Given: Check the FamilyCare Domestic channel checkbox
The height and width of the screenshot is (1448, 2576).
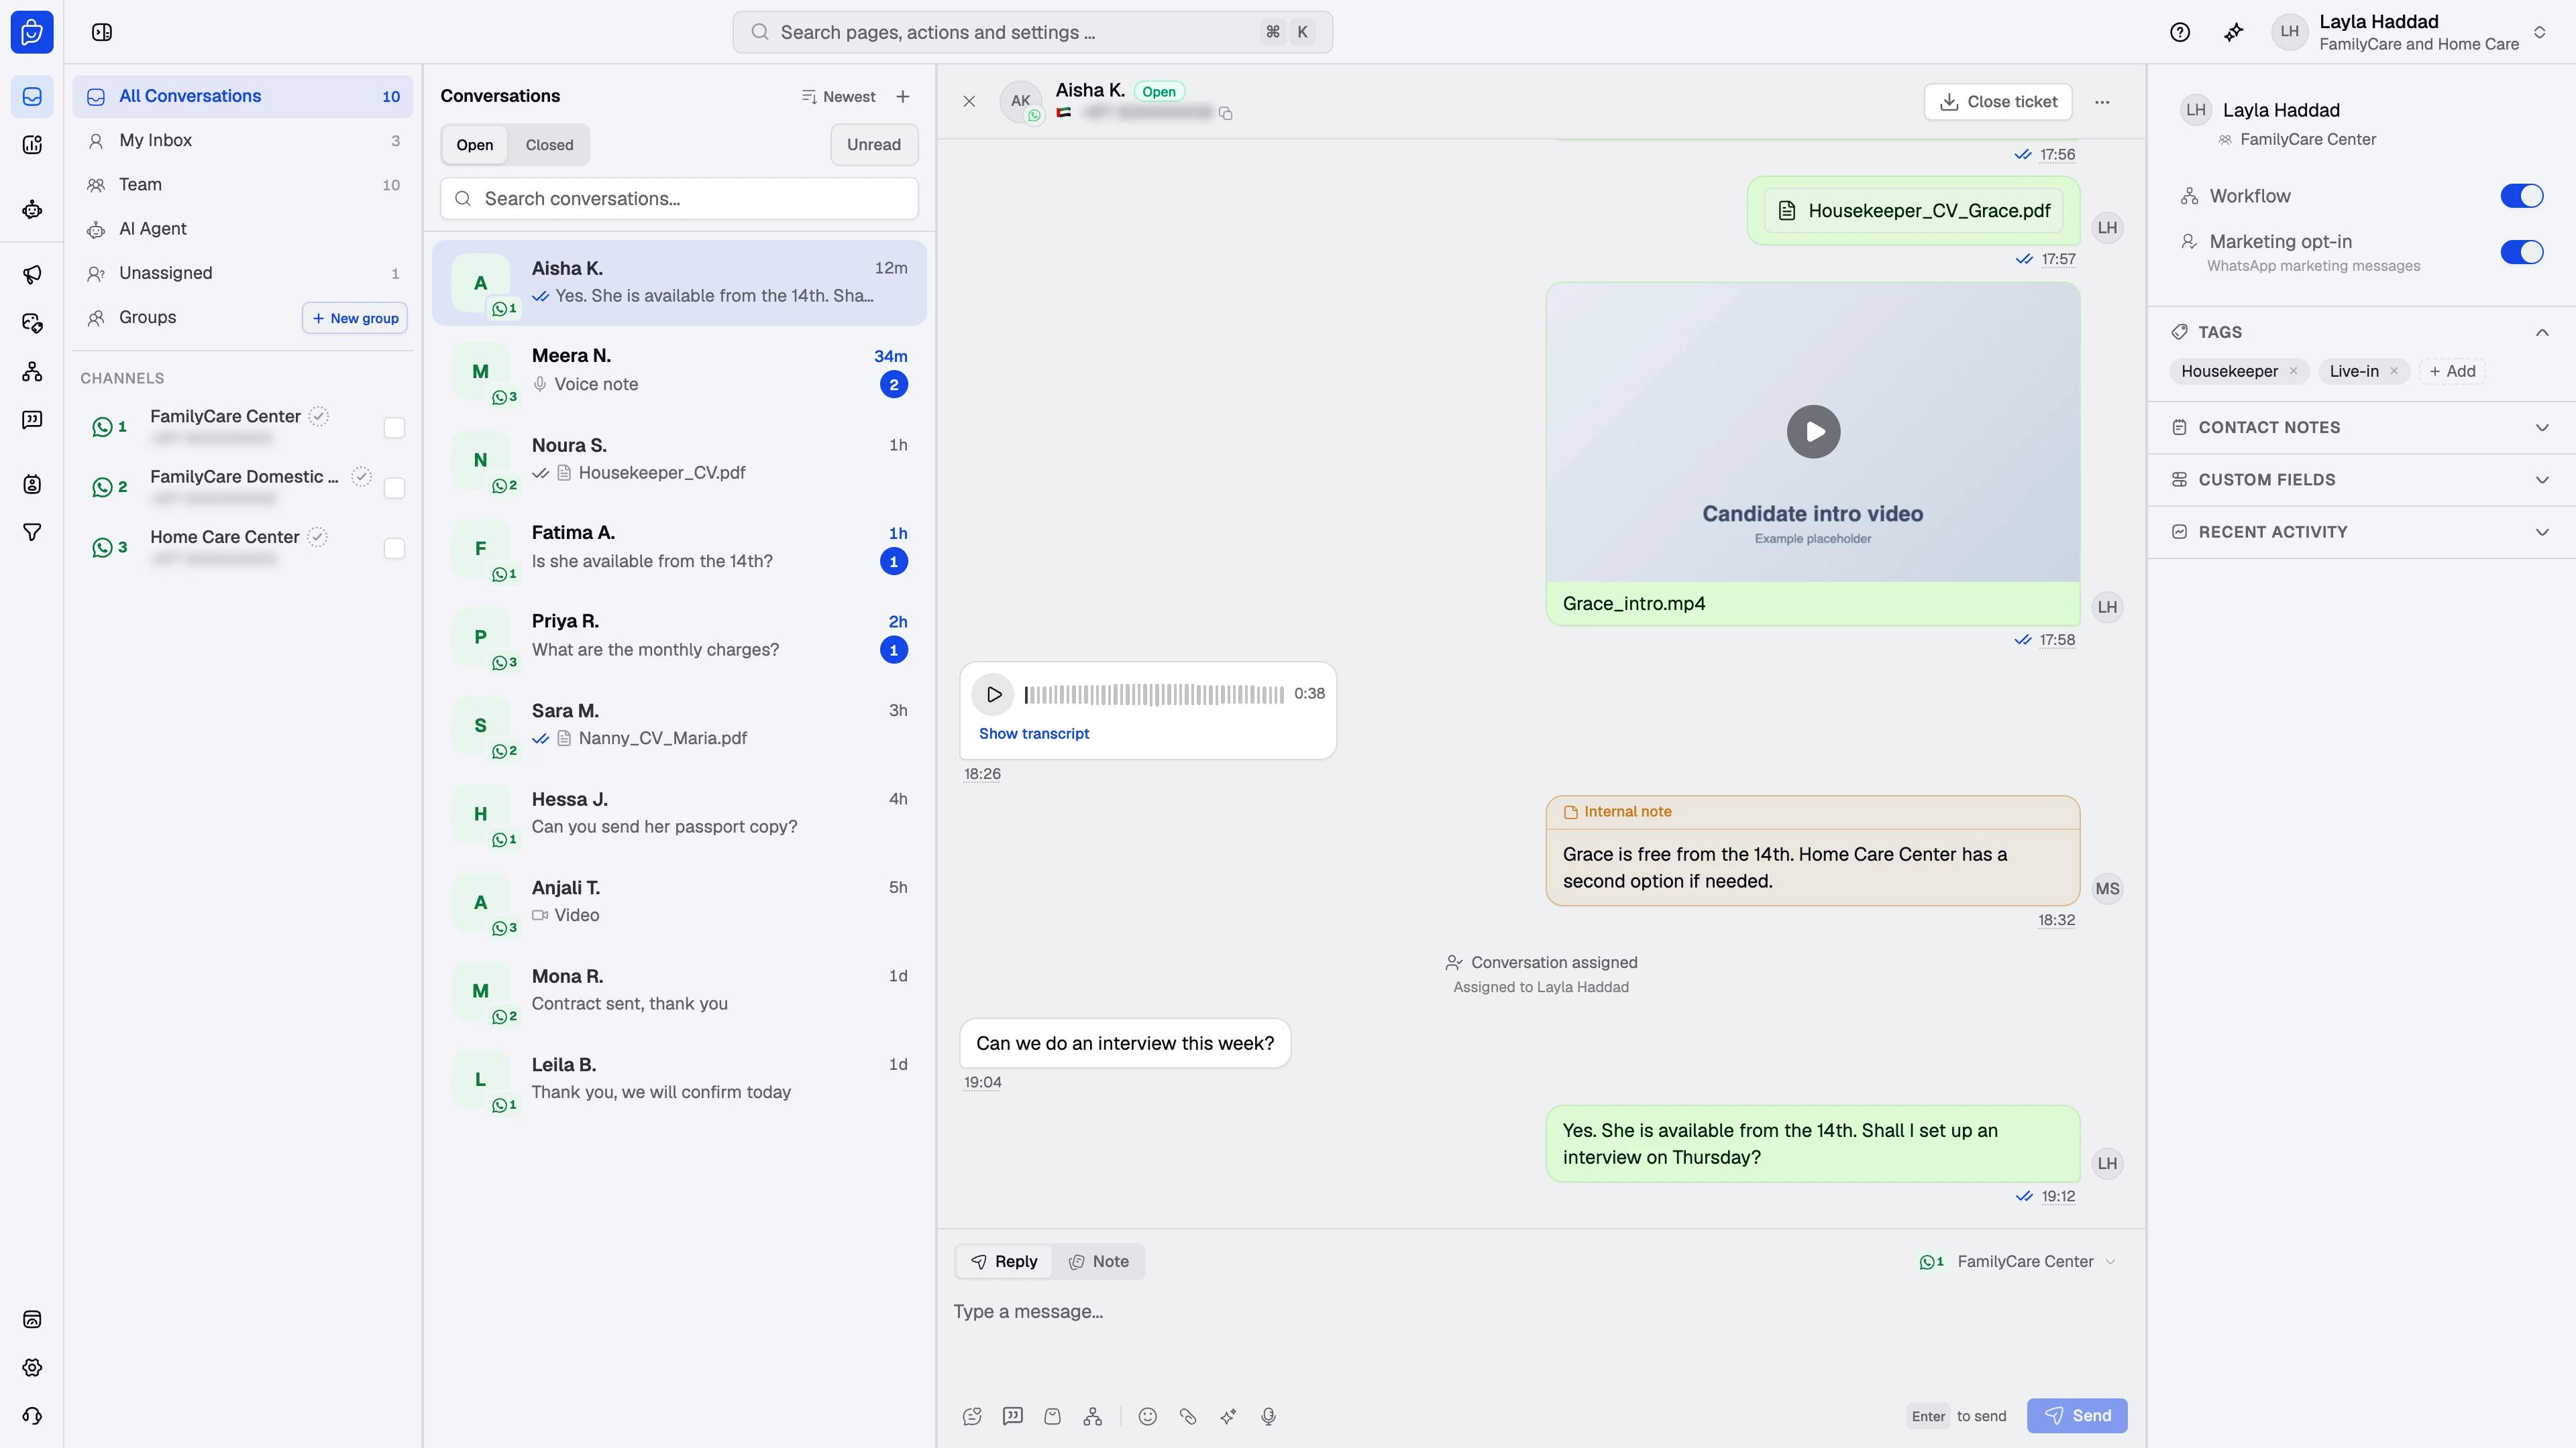Looking at the screenshot, I should (394, 487).
